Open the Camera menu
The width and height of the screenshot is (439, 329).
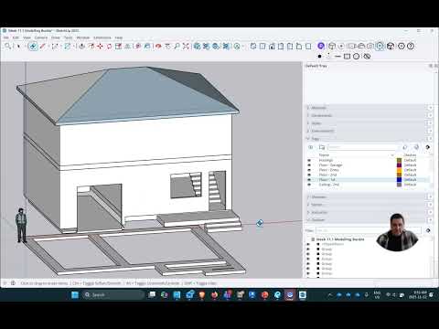pyautogui.click(x=41, y=37)
